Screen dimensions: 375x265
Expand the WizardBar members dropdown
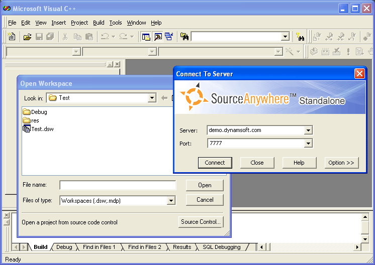(x=278, y=52)
